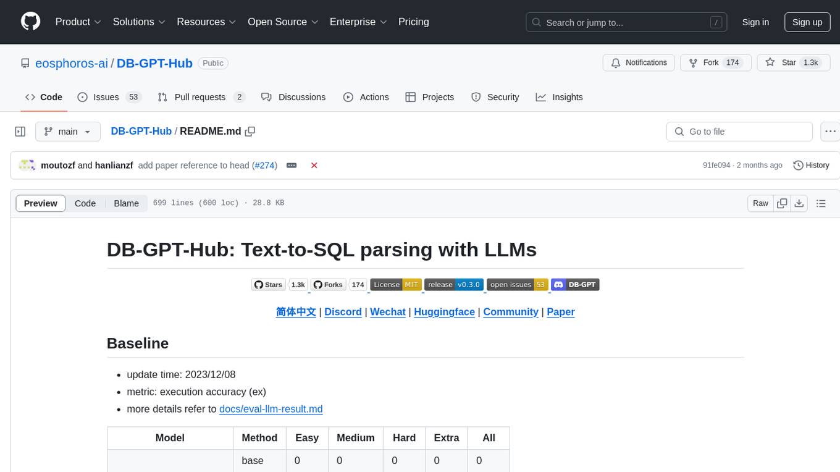Click the Medium column header

(355, 438)
